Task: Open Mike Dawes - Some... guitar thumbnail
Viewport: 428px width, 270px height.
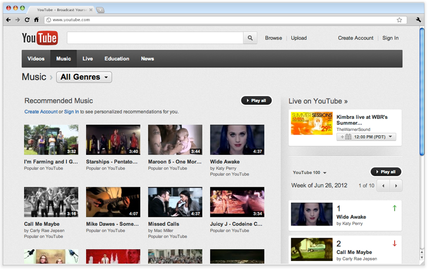Action: 113,202
